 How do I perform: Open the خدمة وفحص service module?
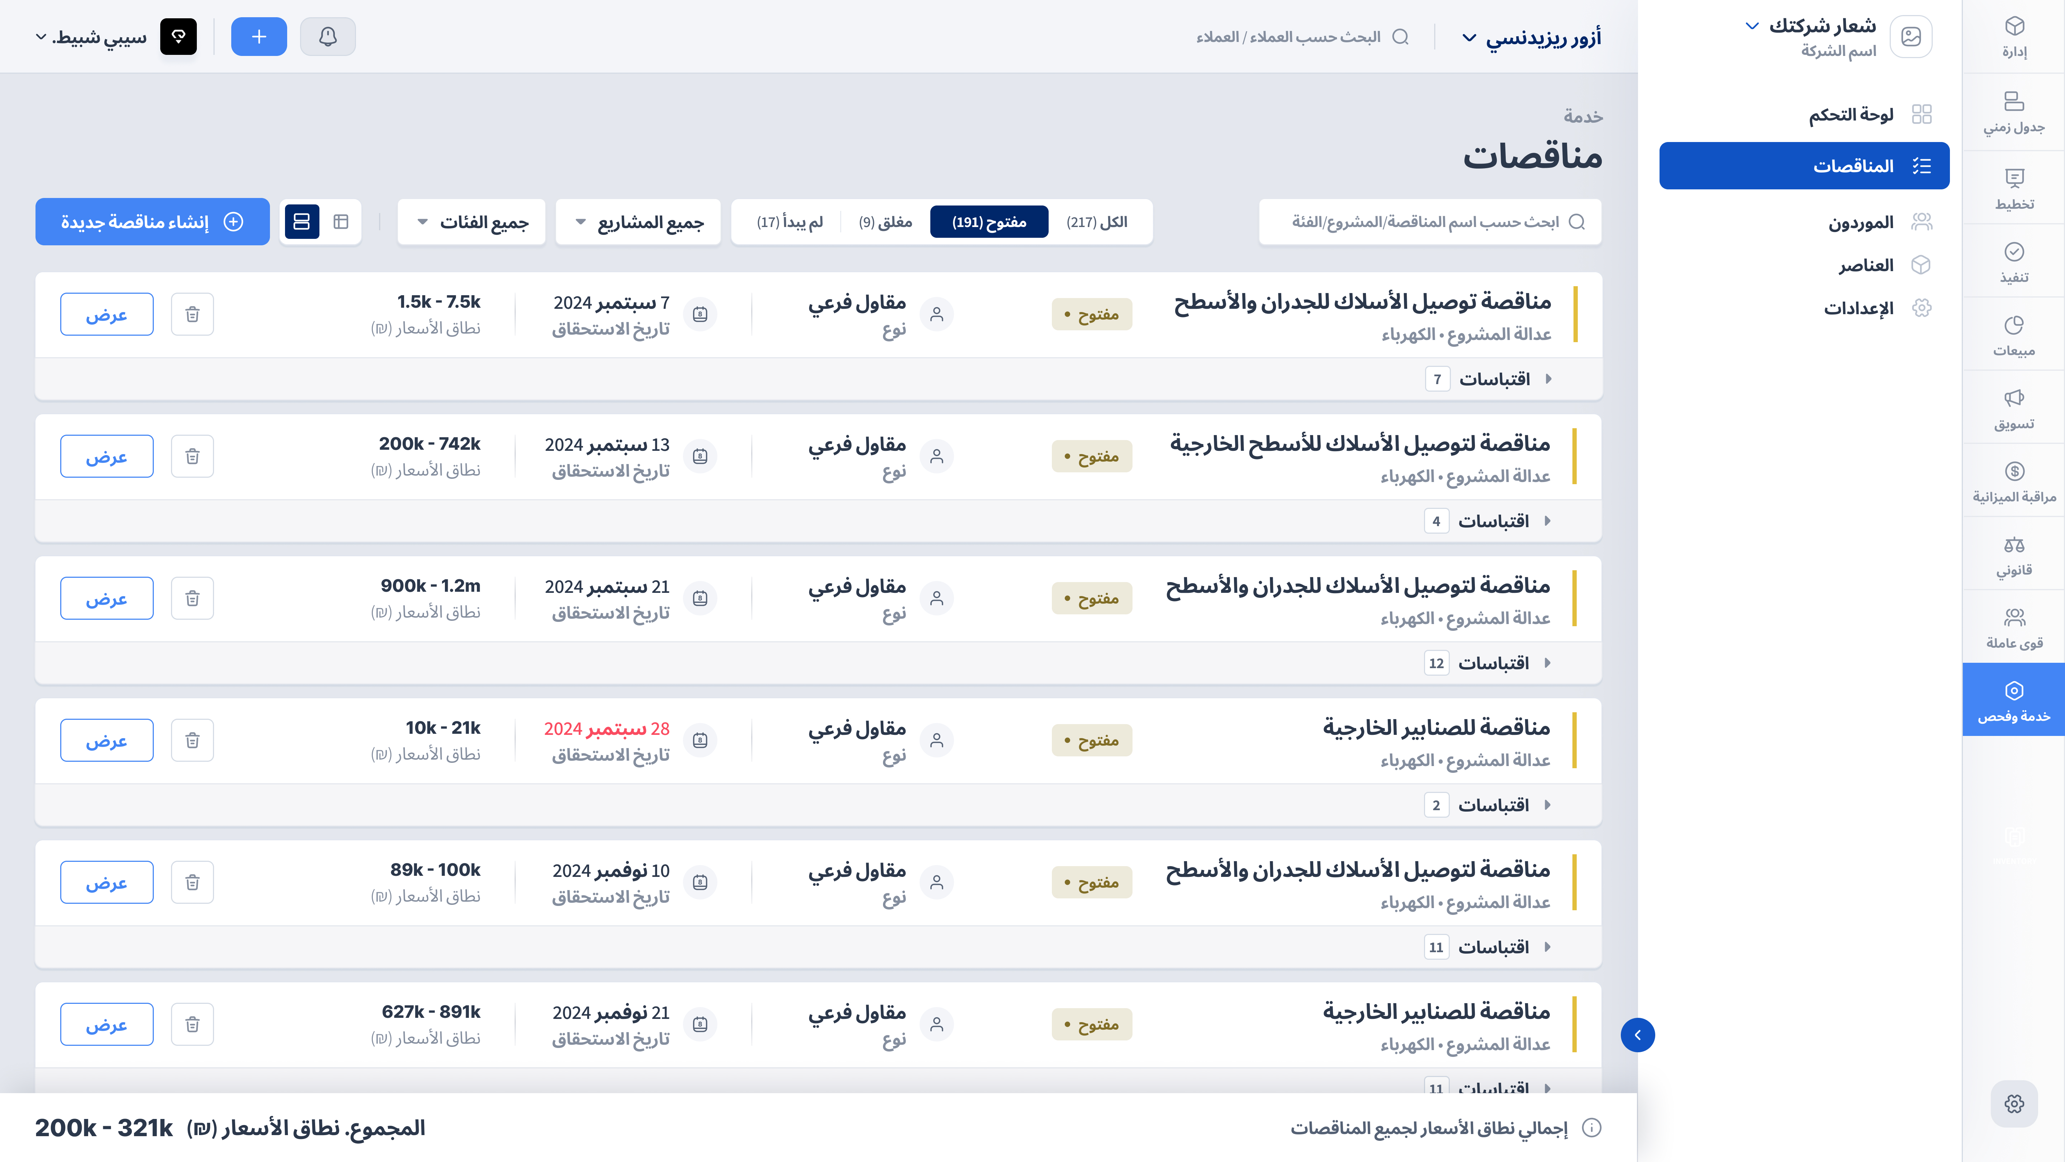(x=2014, y=700)
